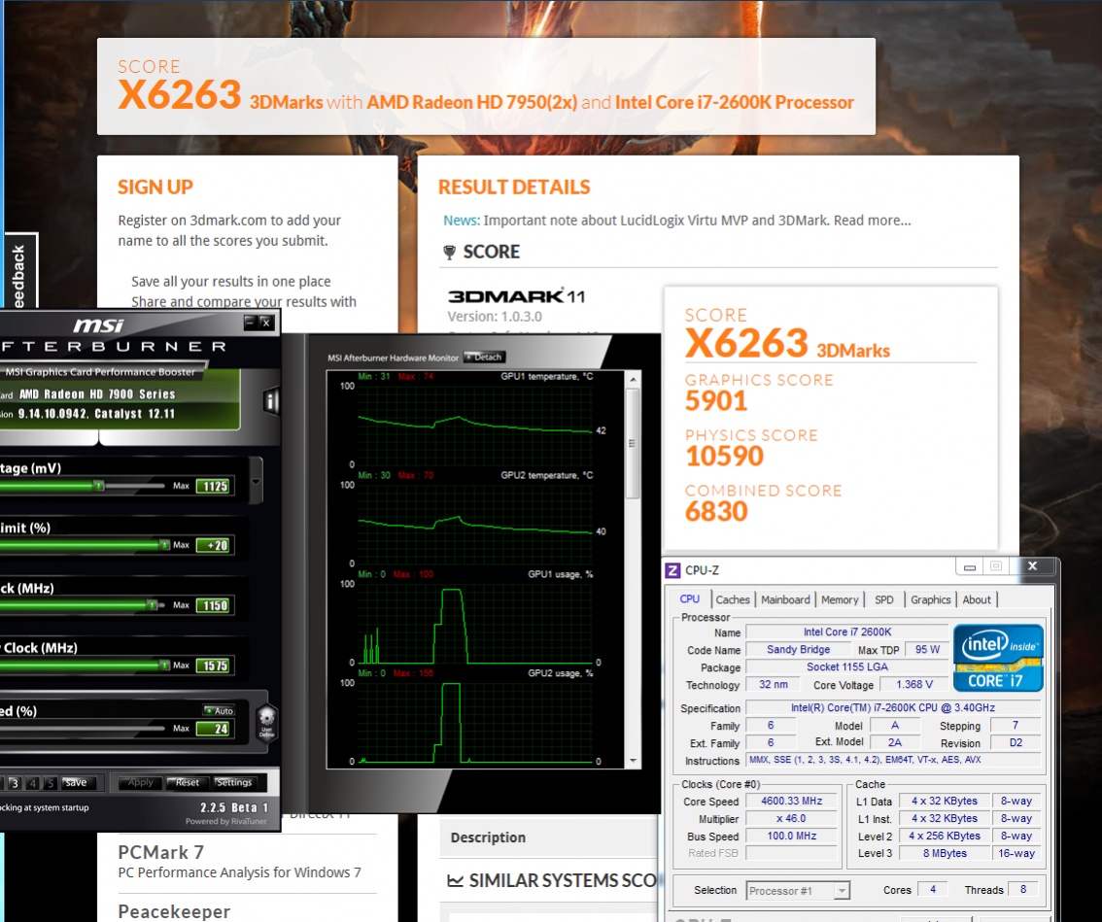Click the Bus Speed value 100.0 MHz
Image resolution: width=1102 pixels, height=922 pixels.
[791, 837]
